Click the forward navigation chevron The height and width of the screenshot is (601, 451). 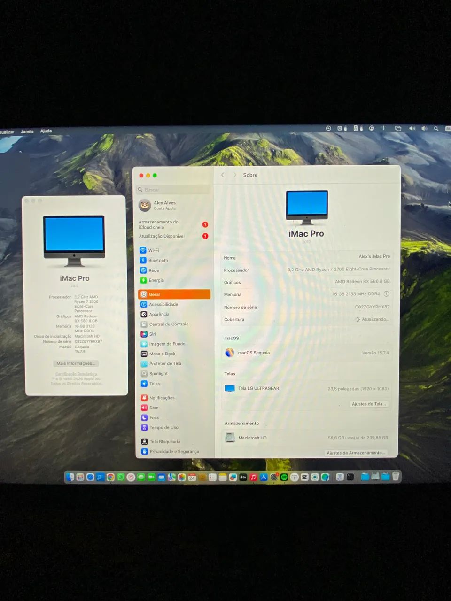coord(234,175)
